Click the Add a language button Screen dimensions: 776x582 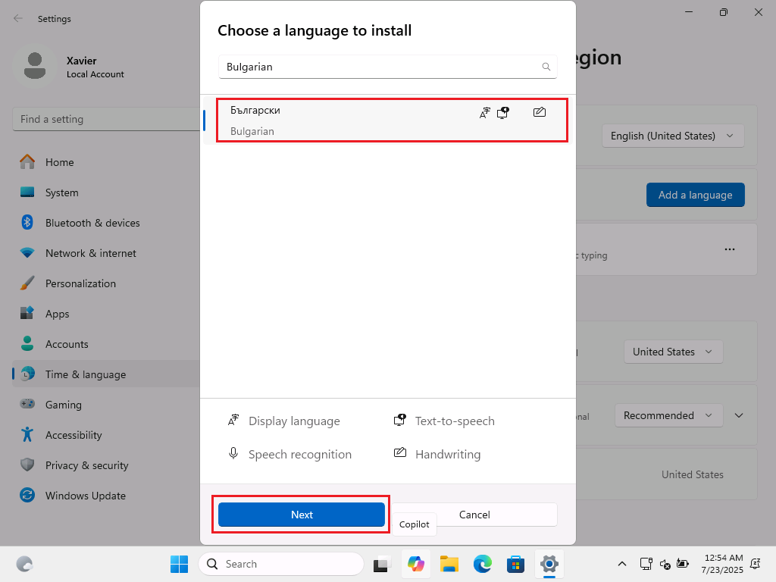click(695, 195)
